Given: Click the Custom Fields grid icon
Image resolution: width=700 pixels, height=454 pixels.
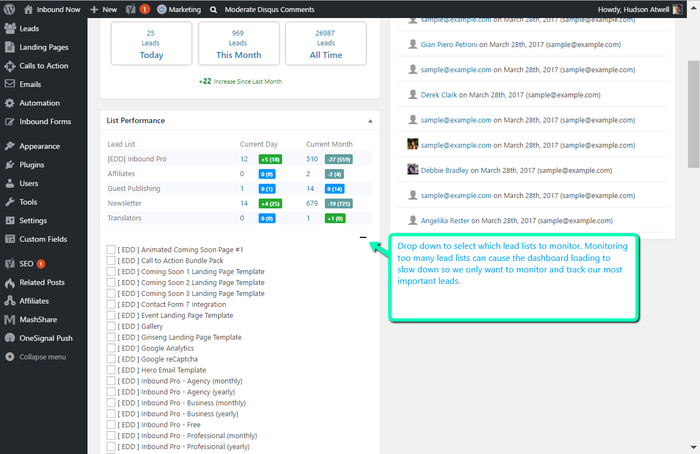Looking at the screenshot, I should (x=10, y=239).
